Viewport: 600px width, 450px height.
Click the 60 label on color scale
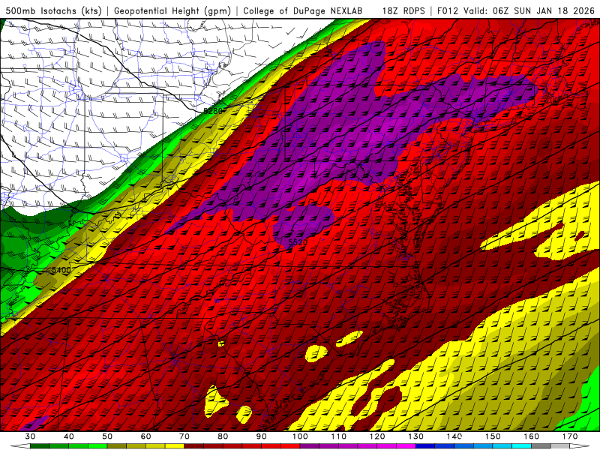(145, 436)
